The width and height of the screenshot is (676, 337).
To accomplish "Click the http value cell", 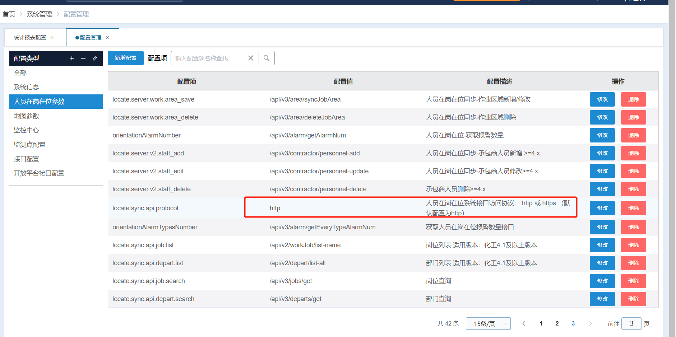I will click(275, 208).
